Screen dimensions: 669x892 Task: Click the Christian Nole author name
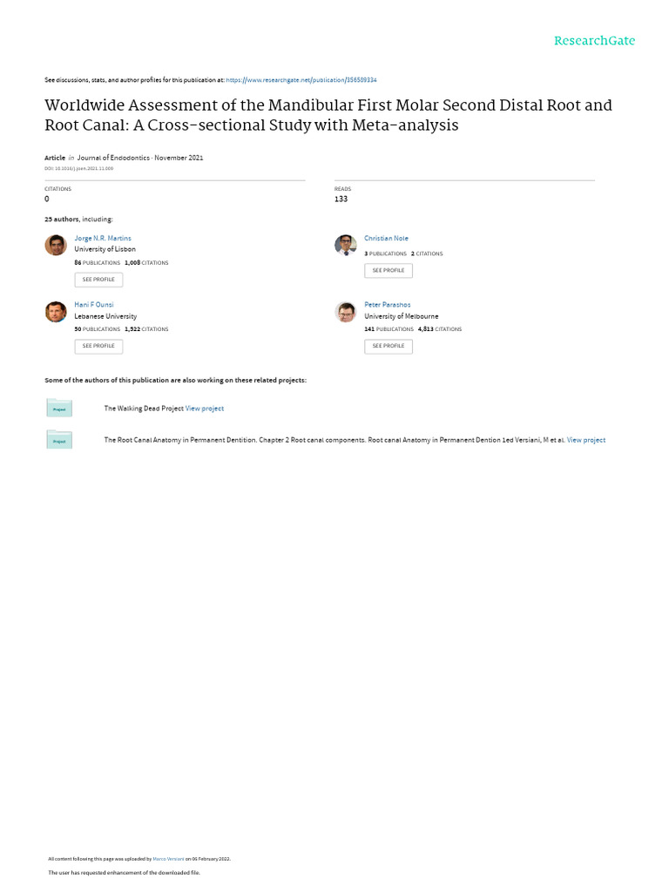pos(386,238)
